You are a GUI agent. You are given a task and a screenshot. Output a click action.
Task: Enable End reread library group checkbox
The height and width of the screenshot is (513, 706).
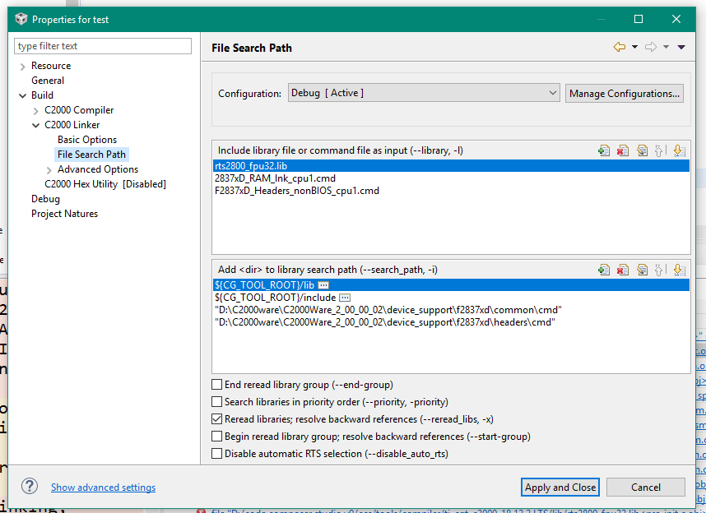217,385
